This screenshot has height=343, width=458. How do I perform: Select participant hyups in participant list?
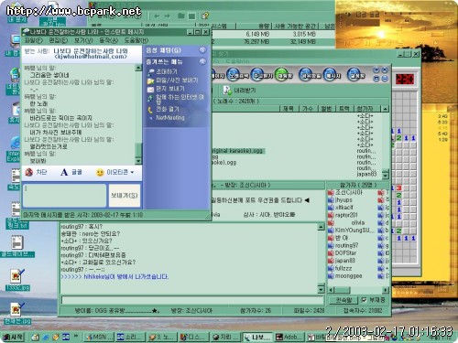click(x=343, y=200)
